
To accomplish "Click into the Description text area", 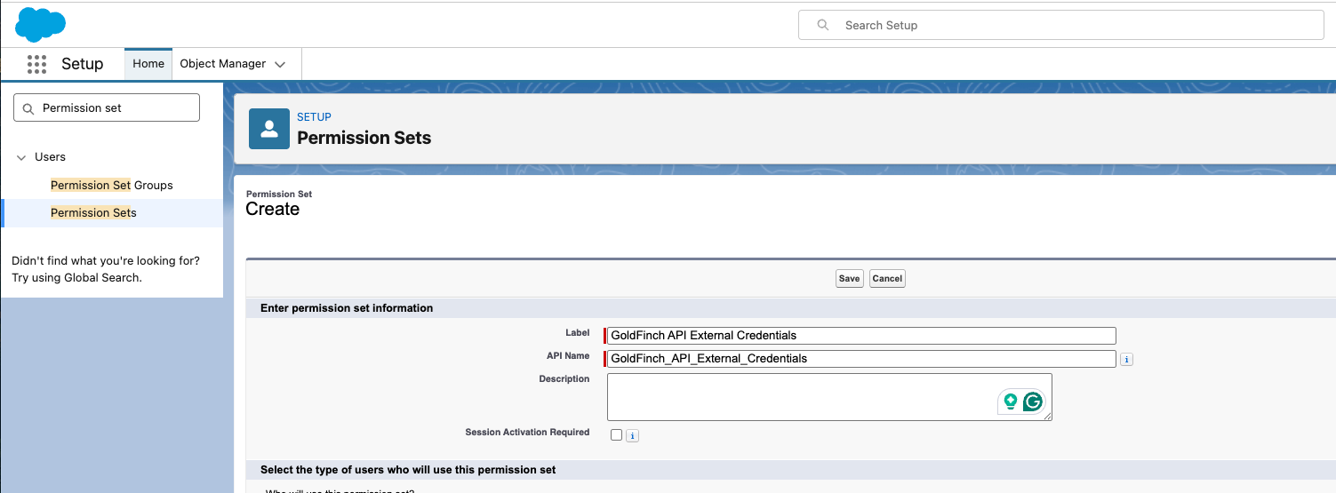I will (x=829, y=396).
